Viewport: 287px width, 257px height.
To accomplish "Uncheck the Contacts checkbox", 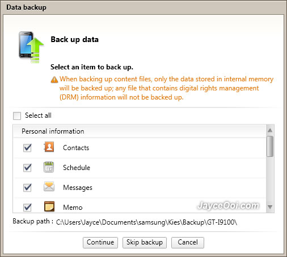I will coord(27,148).
